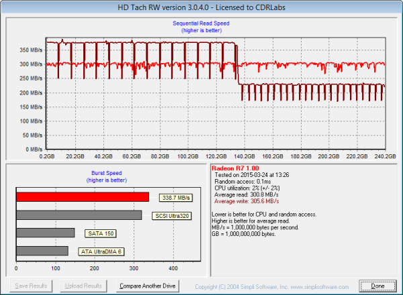Click the HD Tach RW title bar

coord(201,7)
